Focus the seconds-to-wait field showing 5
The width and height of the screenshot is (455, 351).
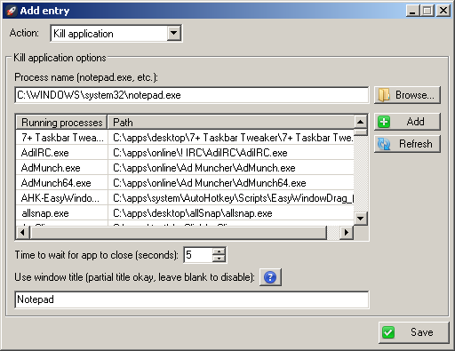[198, 255]
